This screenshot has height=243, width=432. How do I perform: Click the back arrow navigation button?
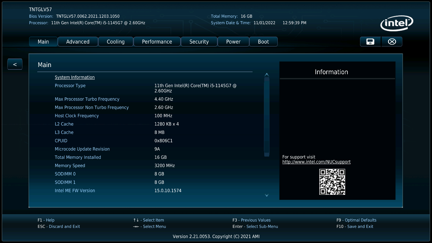(x=15, y=64)
